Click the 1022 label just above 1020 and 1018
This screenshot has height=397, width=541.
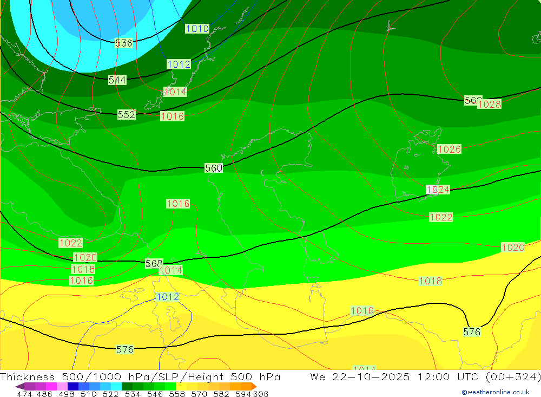71,243
